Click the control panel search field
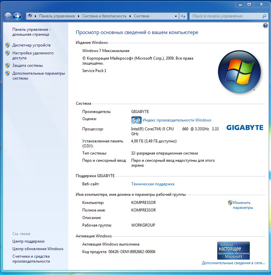271x275 pixels. (225, 16)
